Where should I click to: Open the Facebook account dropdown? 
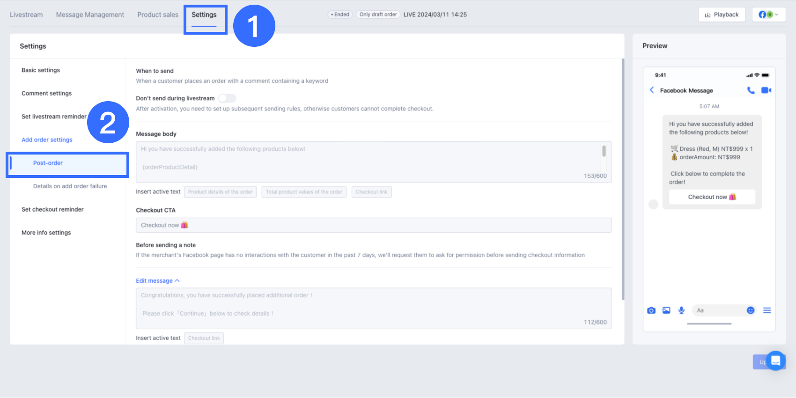pos(768,15)
